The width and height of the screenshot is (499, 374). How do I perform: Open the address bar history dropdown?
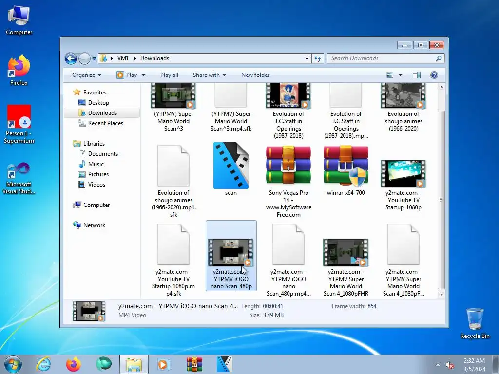307,59
